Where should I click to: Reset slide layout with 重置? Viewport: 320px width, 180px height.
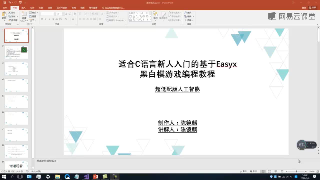[x=33, y=16]
